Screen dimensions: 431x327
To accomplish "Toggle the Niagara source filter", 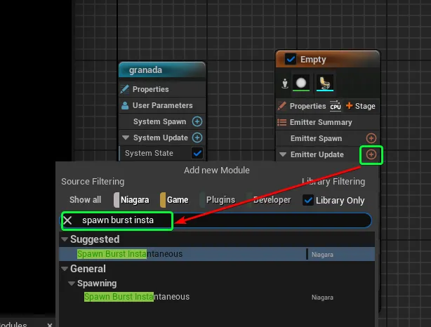I will click(132, 200).
